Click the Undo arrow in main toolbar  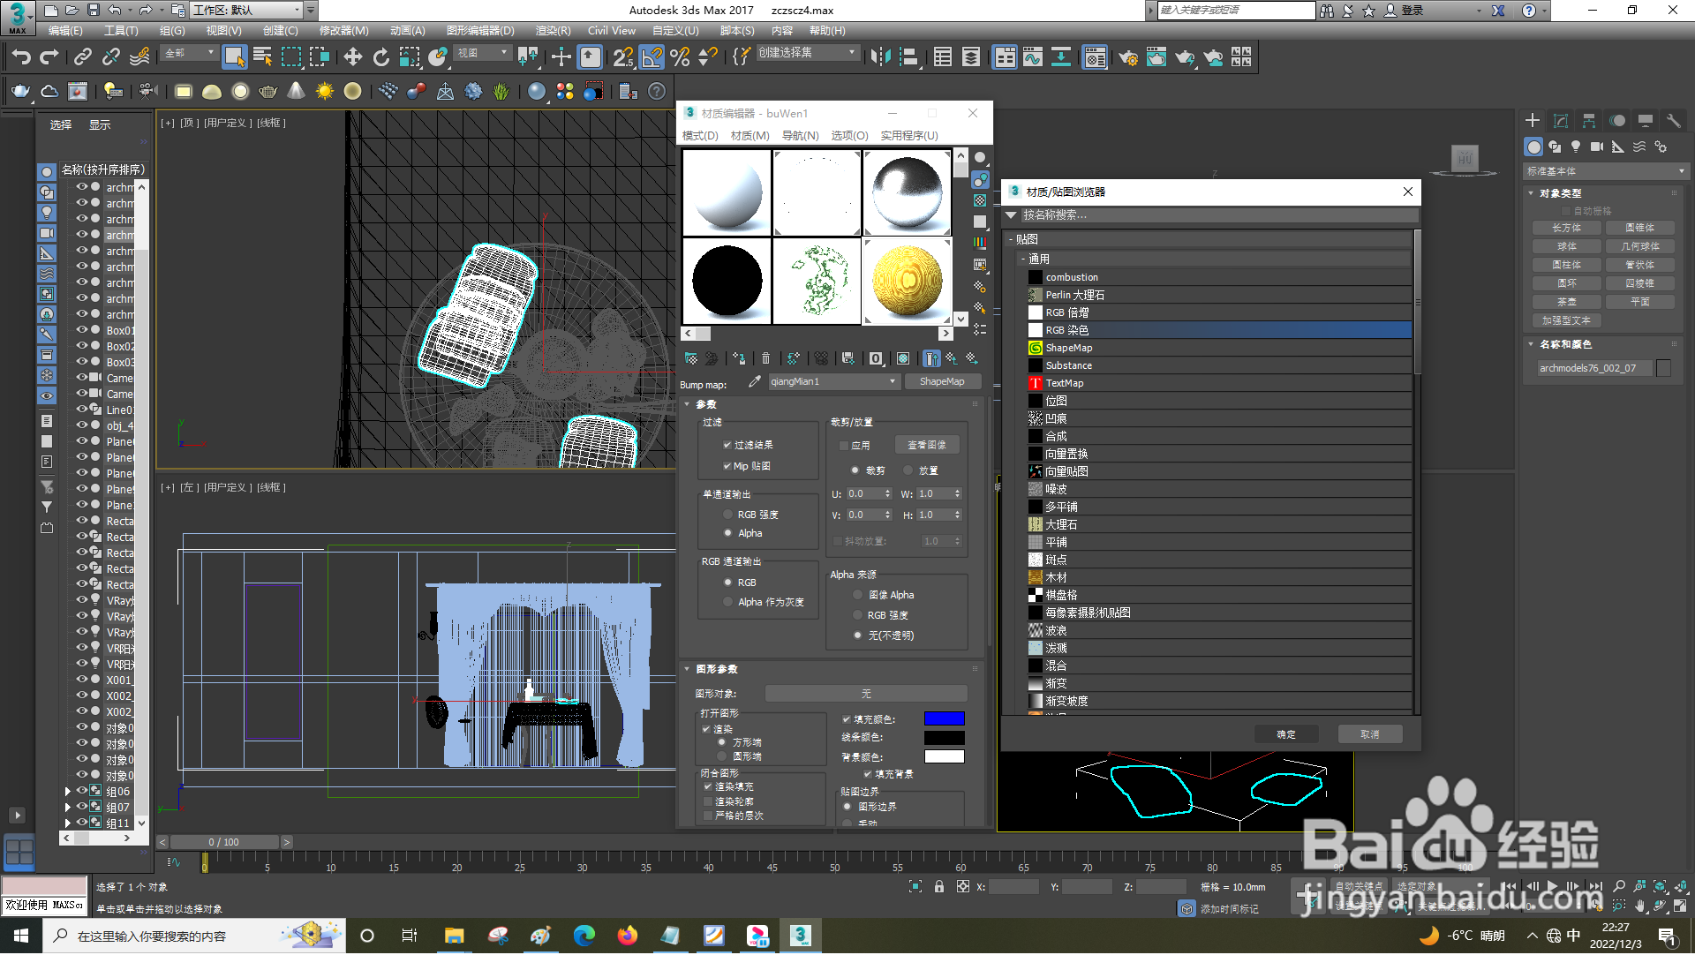point(21,58)
